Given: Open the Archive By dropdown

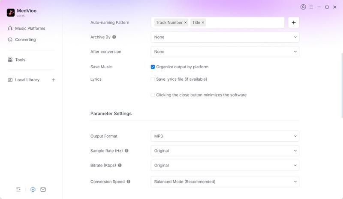Looking at the screenshot, I should pyautogui.click(x=225, y=37).
